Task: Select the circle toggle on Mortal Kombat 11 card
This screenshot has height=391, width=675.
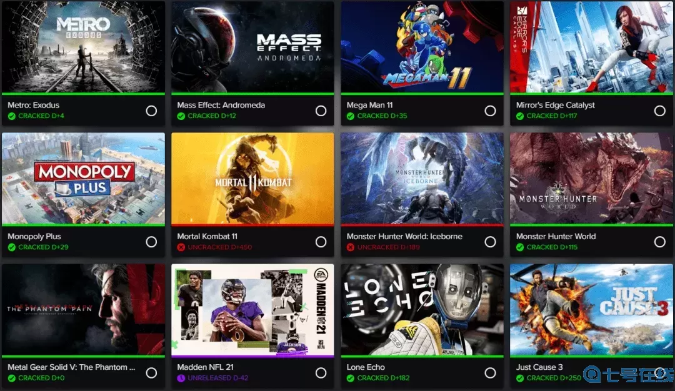Action: pyautogui.click(x=321, y=242)
